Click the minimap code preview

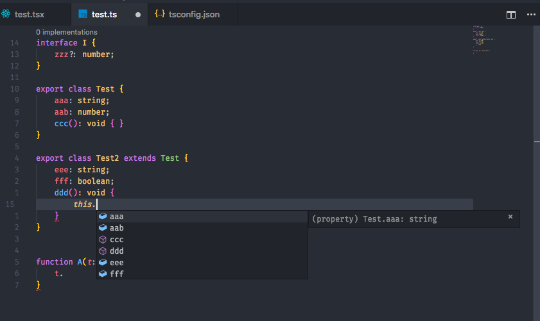[484, 38]
